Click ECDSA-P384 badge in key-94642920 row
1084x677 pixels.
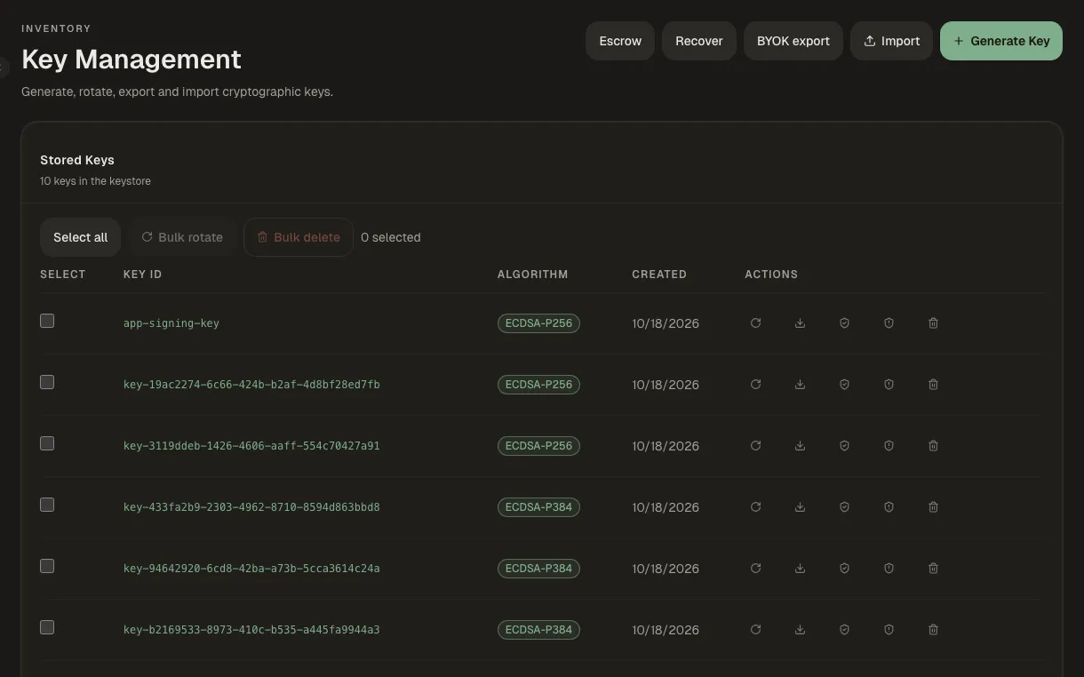click(538, 569)
